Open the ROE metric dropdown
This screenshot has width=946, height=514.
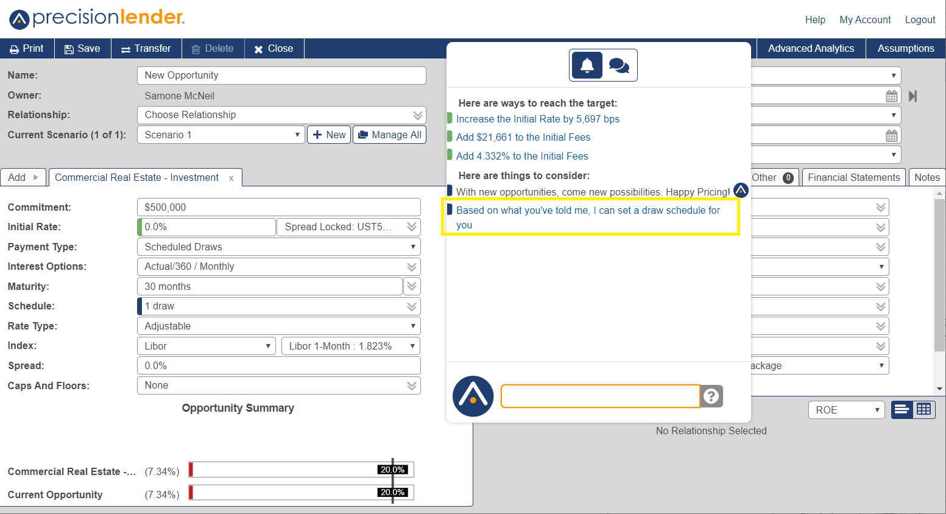847,410
